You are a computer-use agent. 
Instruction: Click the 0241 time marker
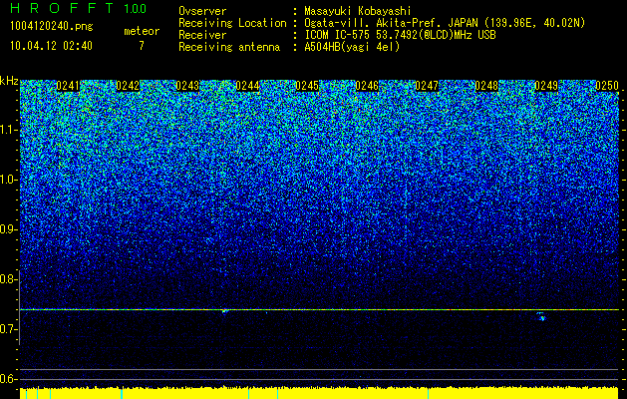pyautogui.click(x=68, y=86)
